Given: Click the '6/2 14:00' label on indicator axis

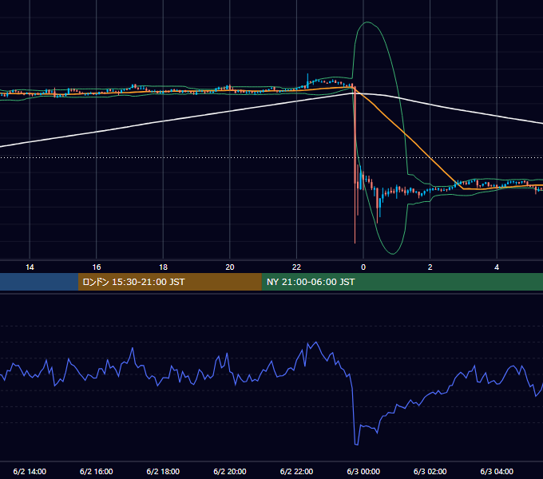Looking at the screenshot, I should tap(30, 471).
